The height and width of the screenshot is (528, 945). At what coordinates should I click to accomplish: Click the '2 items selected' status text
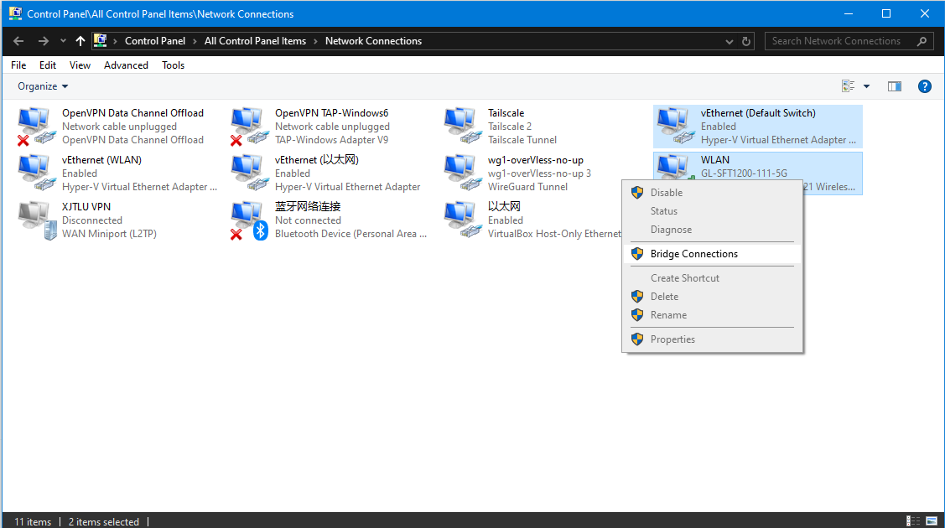[104, 522]
